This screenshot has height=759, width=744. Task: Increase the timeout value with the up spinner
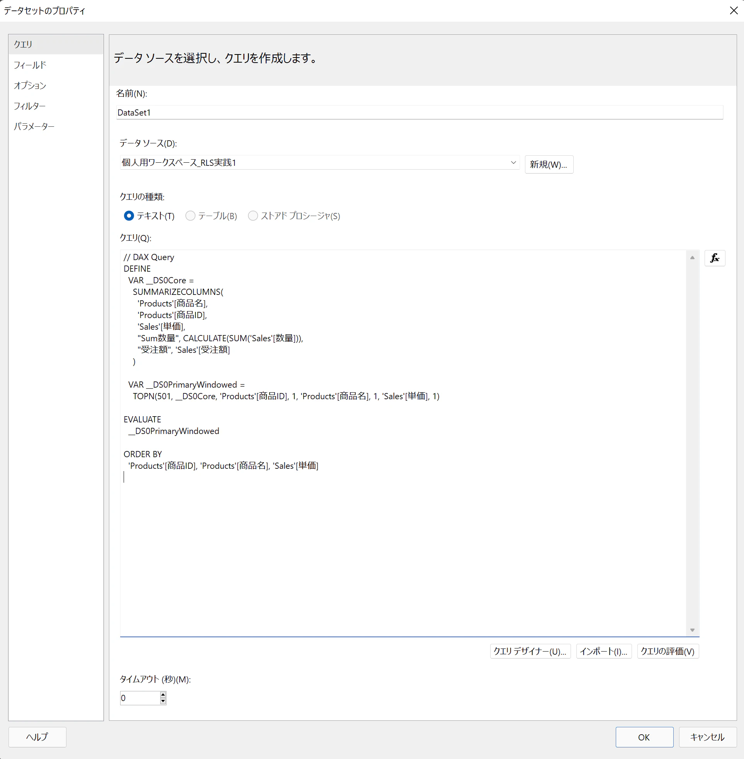point(163,694)
